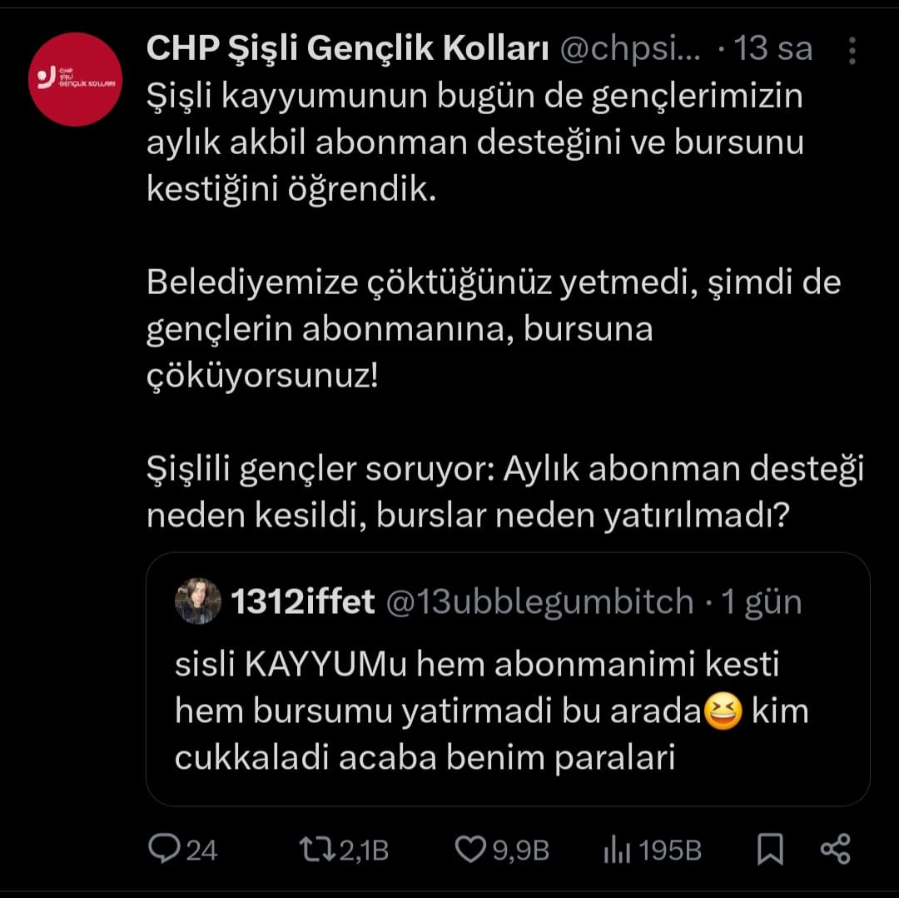The image size is (899, 898).
Task: Open the CHP Şişli Gençlik Kolları profile picture
Action: point(75,79)
